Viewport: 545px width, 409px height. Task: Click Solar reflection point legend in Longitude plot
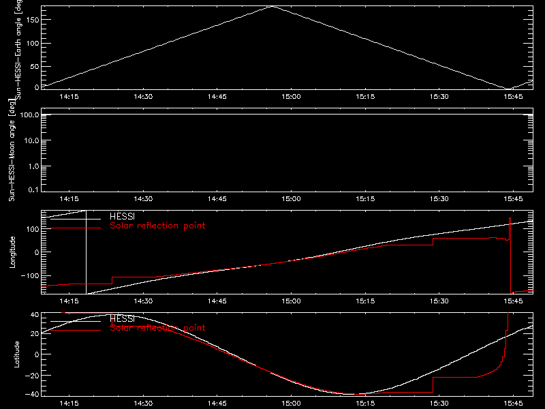coord(157,226)
